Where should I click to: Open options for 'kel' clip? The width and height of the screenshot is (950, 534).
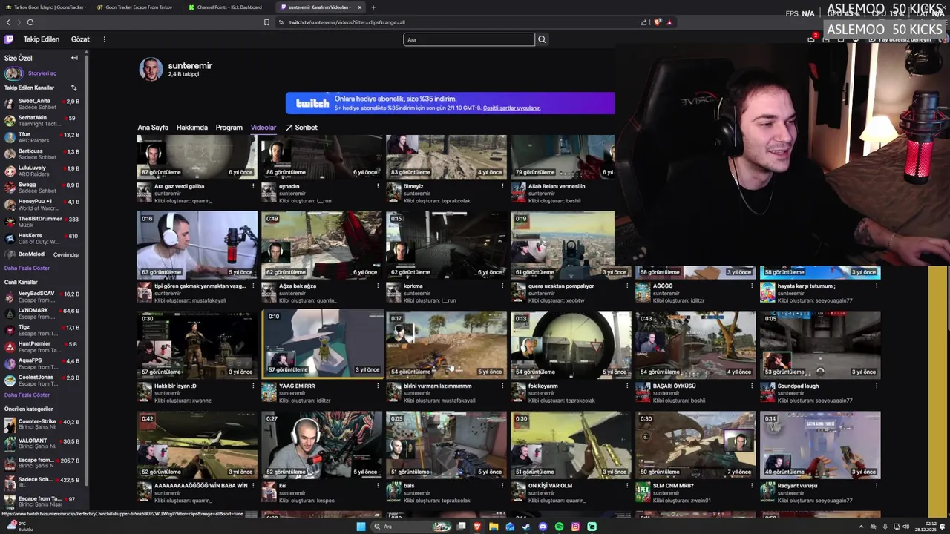point(378,486)
